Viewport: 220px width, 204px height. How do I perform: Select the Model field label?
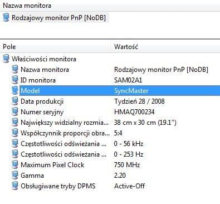coord(30,91)
